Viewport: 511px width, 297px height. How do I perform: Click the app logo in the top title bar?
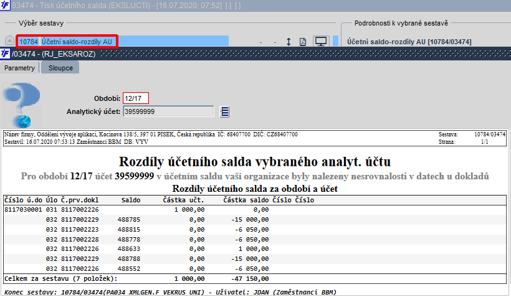coord(5,6)
